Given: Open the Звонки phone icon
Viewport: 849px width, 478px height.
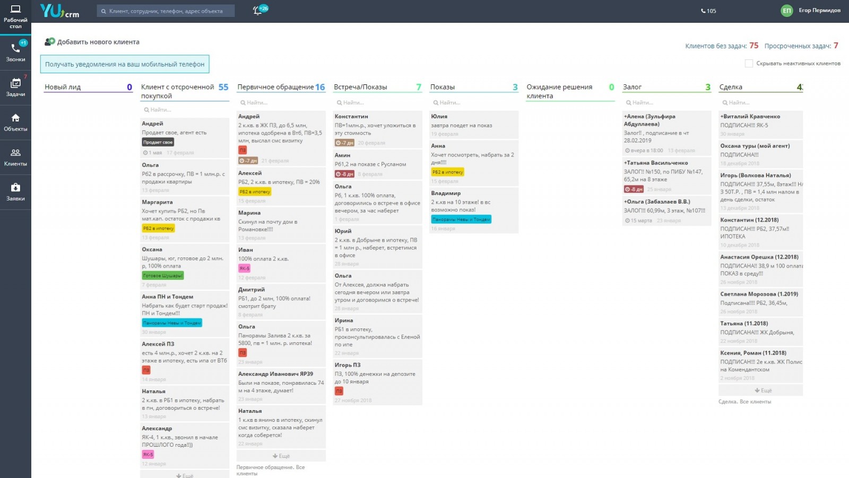Looking at the screenshot, I should (15, 48).
